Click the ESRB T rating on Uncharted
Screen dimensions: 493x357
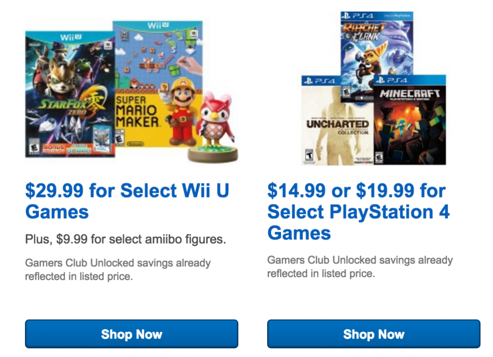tap(307, 158)
